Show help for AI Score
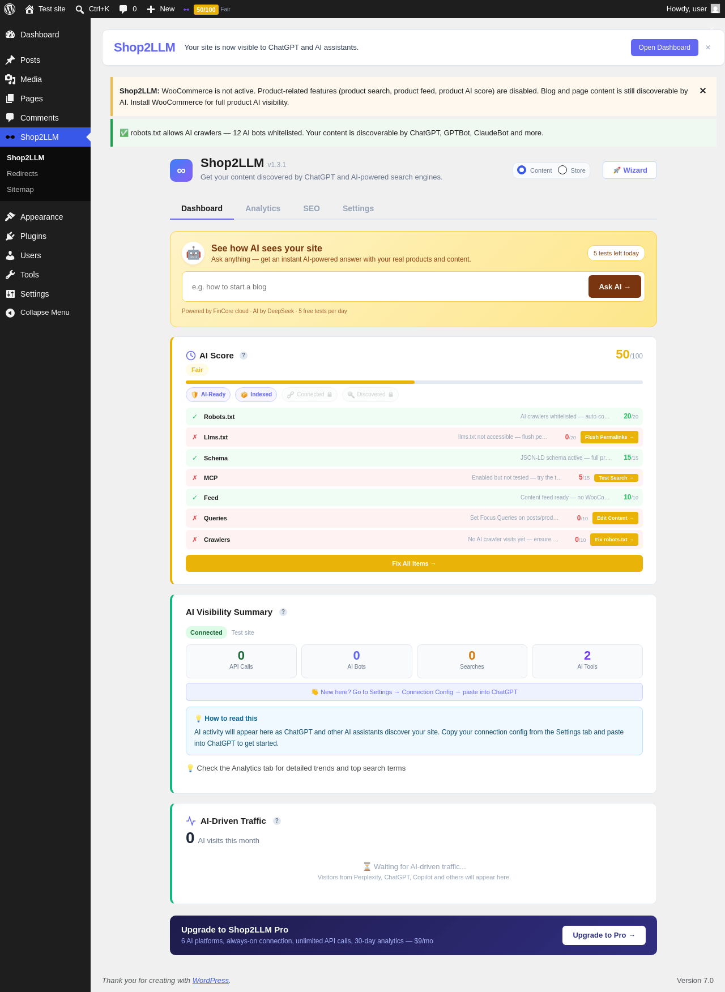Screen dimensions: 725x992 point(244,356)
